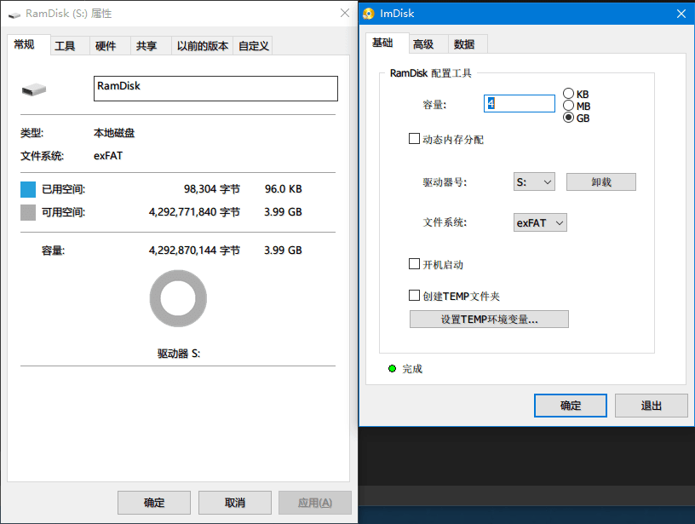This screenshot has height=524, width=695.
Task: Click the 驱动器 S: label
Action: (x=179, y=354)
